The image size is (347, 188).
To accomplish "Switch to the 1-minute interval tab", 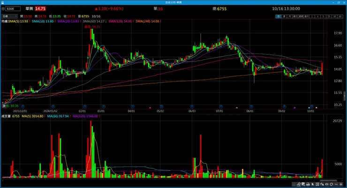I will (312, 16).
